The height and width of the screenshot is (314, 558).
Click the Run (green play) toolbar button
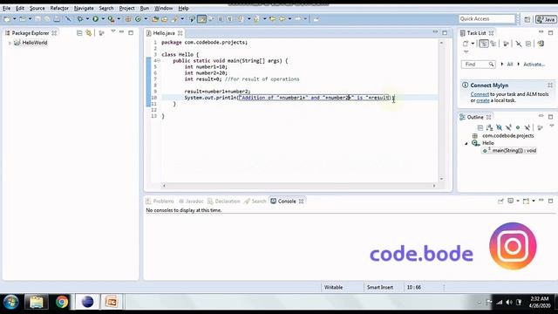pyautogui.click(x=95, y=19)
